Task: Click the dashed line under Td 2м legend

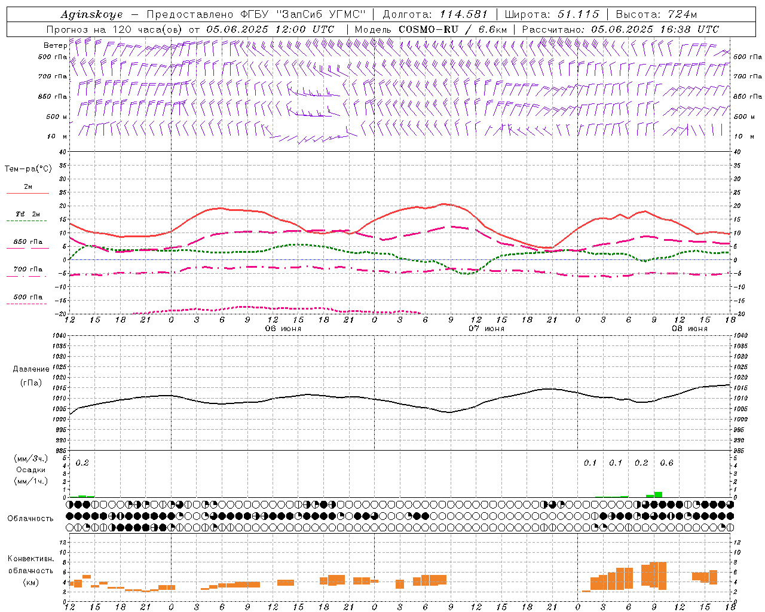Action: 27,221
